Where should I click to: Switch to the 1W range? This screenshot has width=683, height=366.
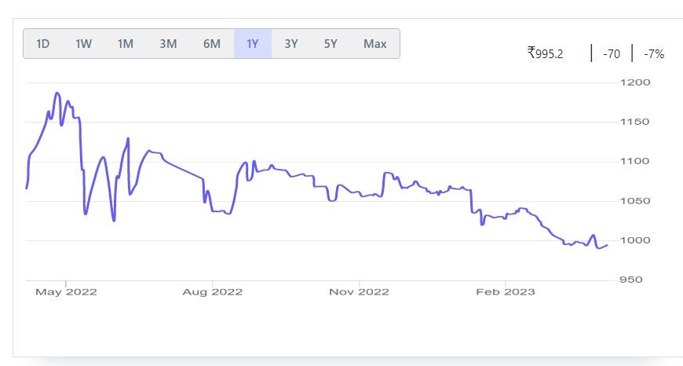pyautogui.click(x=83, y=43)
